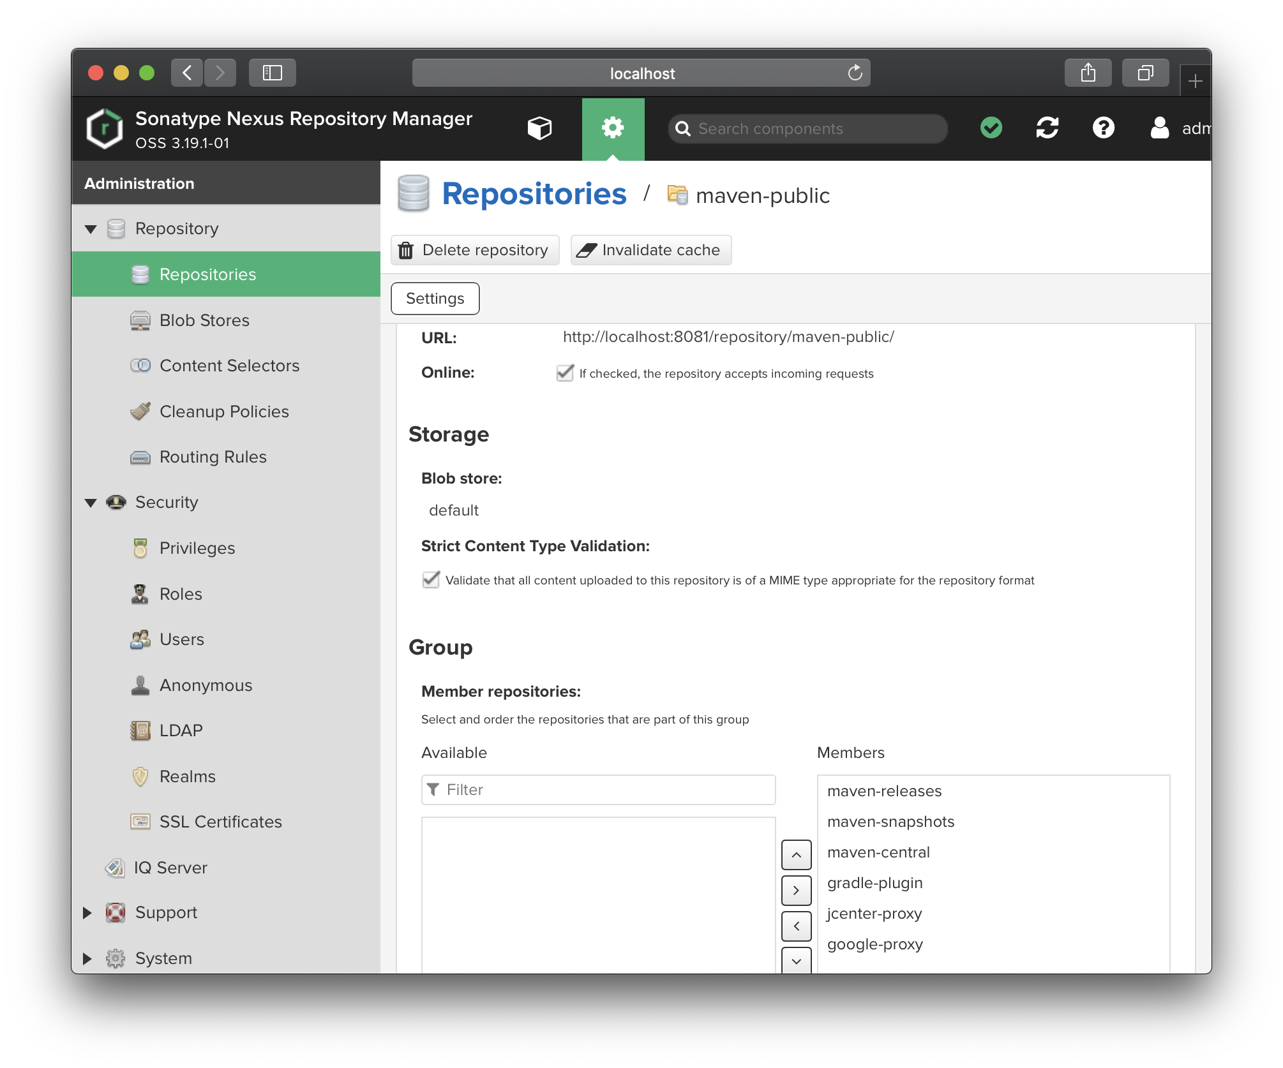
Task: Move selected member down
Action: tap(797, 960)
